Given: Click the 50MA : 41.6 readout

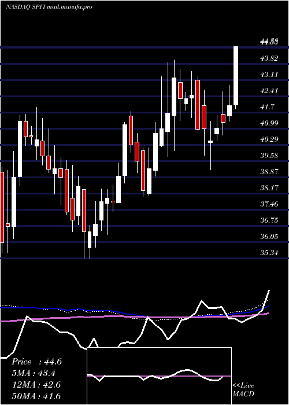Looking at the screenshot, I should pyautogui.click(x=36, y=396).
